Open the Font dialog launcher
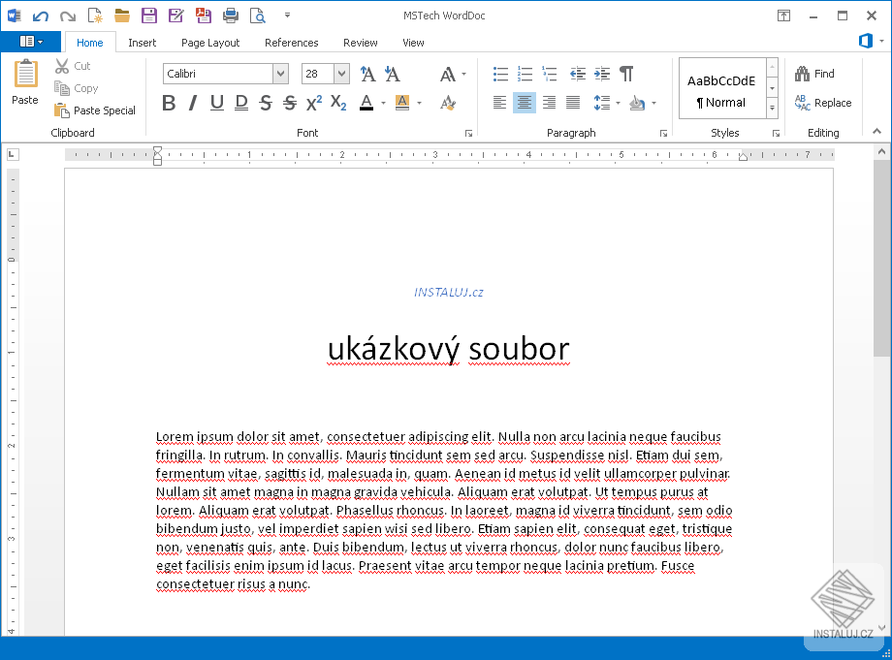The image size is (892, 660). point(468,134)
